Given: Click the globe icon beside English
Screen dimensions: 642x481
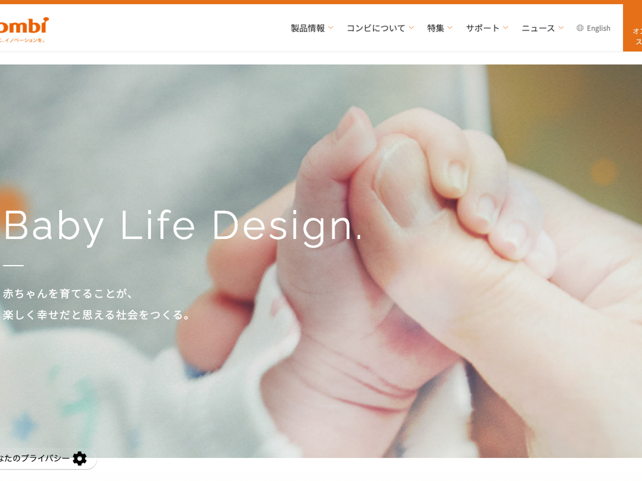Looking at the screenshot, I should click(x=580, y=28).
